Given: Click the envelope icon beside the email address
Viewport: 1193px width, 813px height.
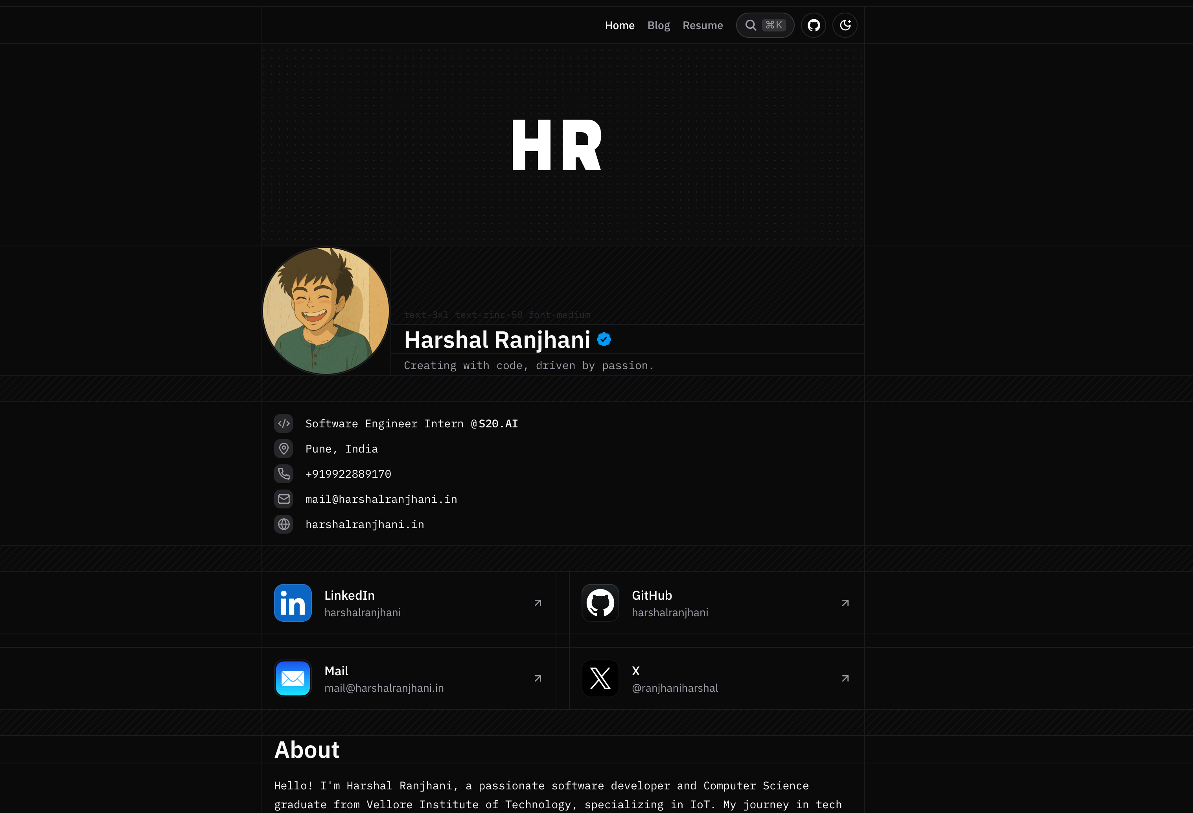Looking at the screenshot, I should tap(284, 499).
